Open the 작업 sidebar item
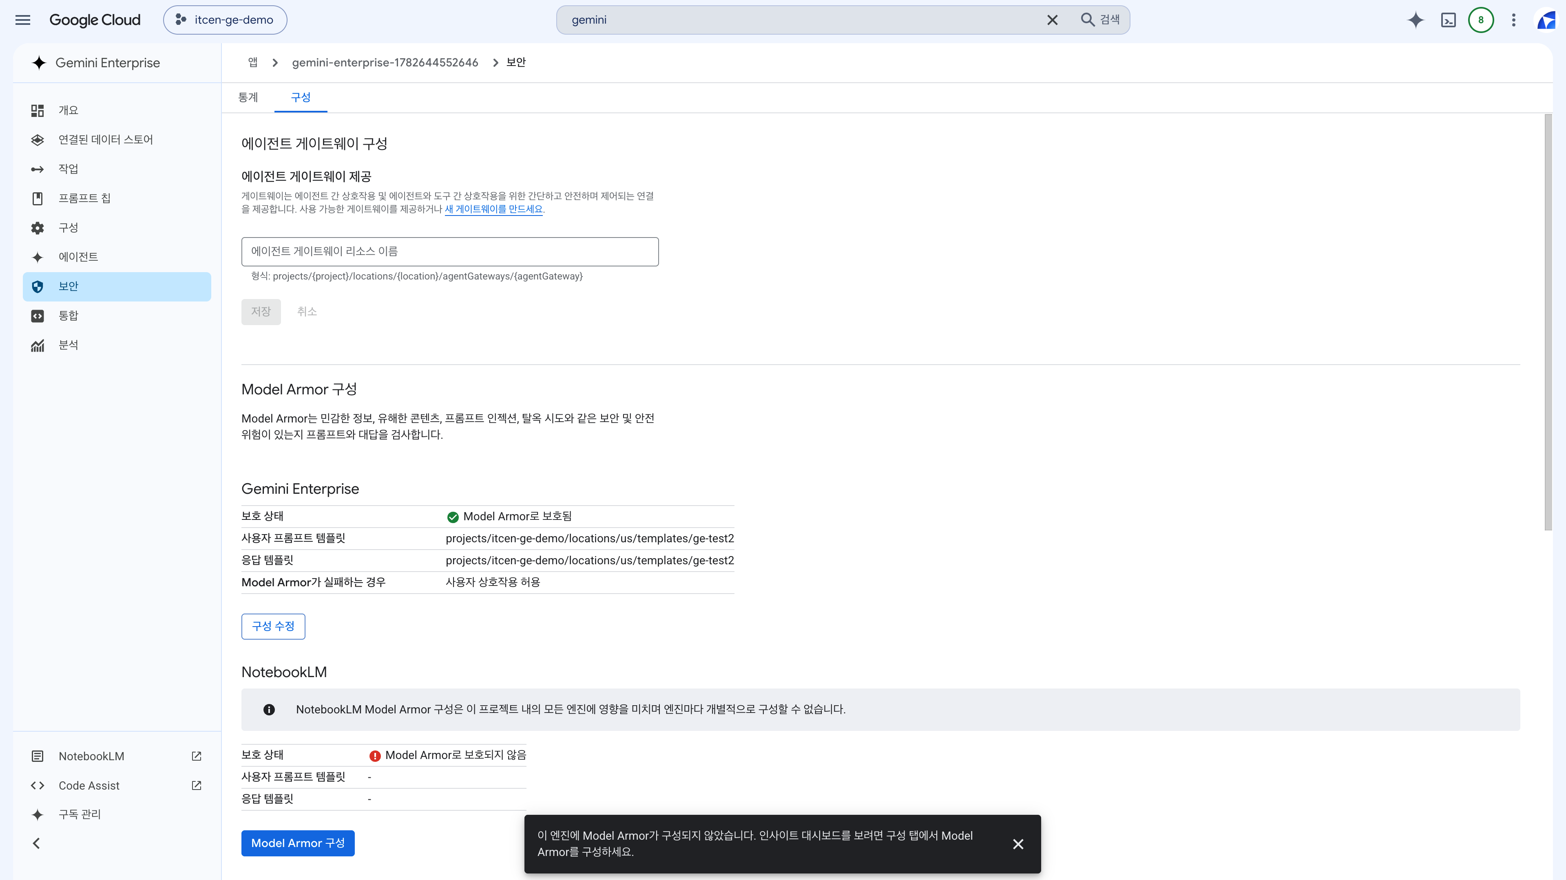The height and width of the screenshot is (880, 1566). pos(117,169)
